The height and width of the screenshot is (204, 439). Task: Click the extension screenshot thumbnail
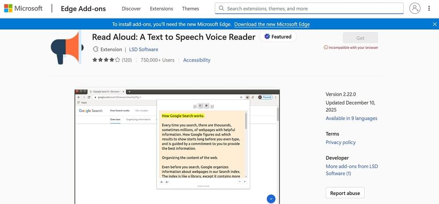[x=177, y=147]
